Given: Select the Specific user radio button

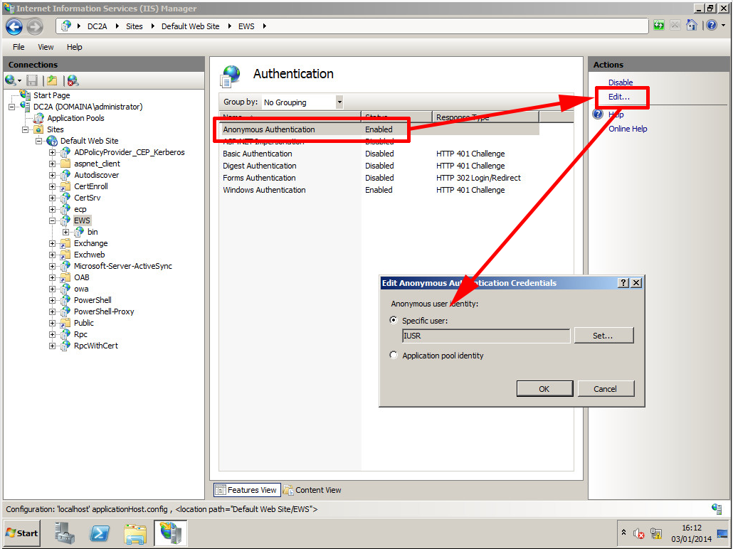Looking at the screenshot, I should [x=394, y=320].
